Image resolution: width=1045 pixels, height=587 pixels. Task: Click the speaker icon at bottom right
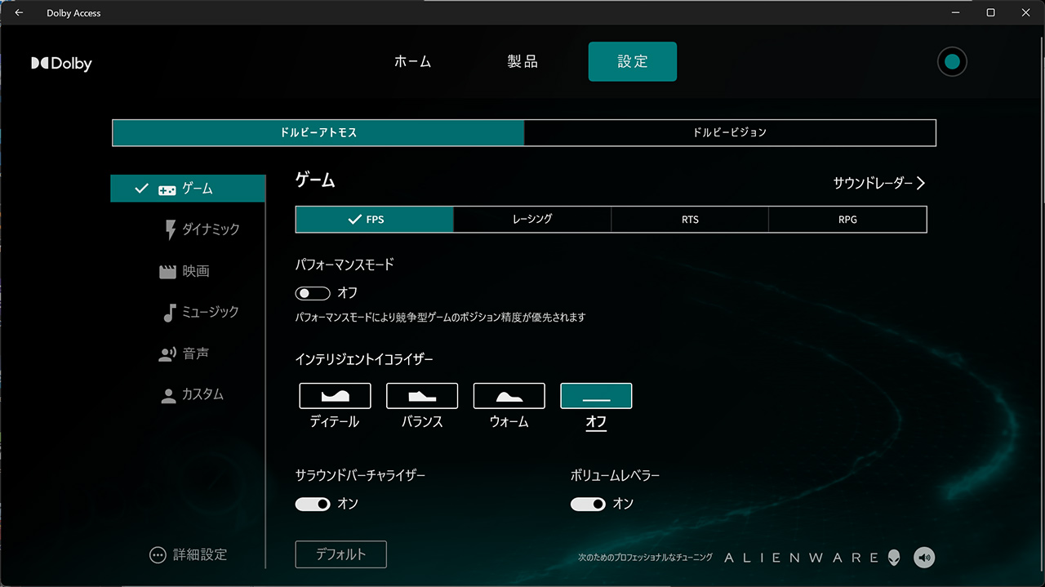point(924,558)
